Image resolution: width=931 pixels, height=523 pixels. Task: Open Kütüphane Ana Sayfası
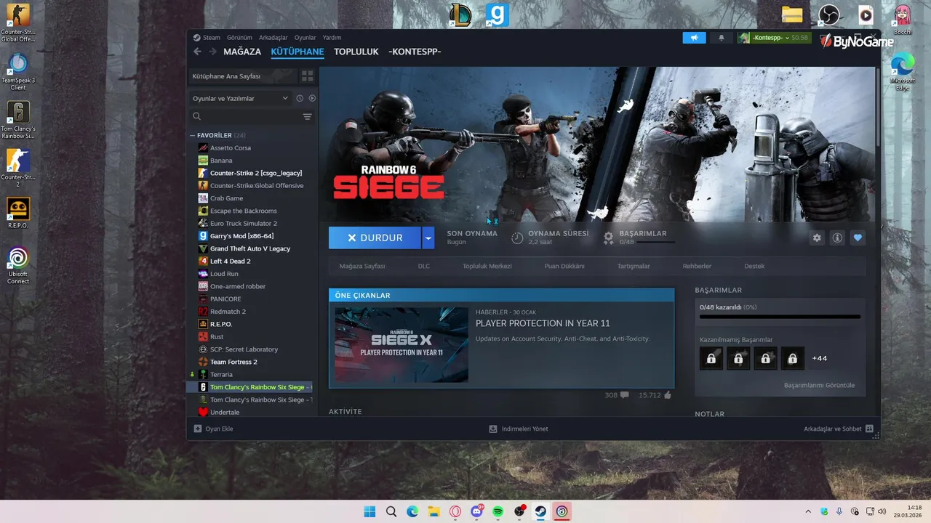click(243, 76)
